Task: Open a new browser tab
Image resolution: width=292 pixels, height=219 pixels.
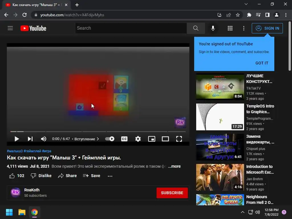Action: pos(77,5)
